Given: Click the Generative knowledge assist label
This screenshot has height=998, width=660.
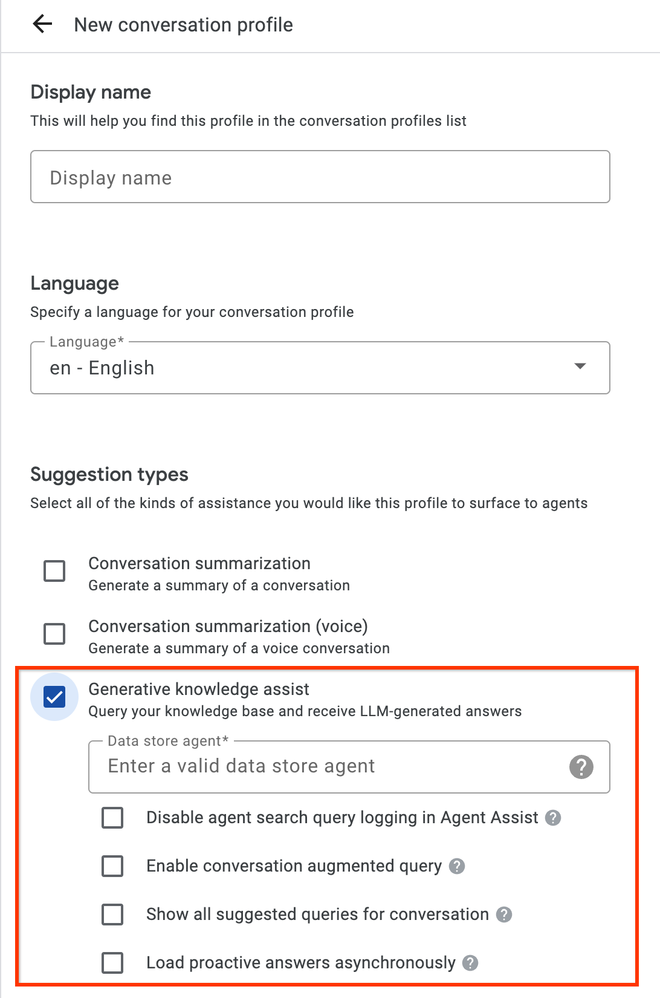Looking at the screenshot, I should 199,690.
